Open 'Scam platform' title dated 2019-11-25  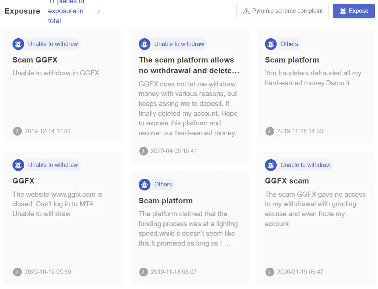pos(292,60)
